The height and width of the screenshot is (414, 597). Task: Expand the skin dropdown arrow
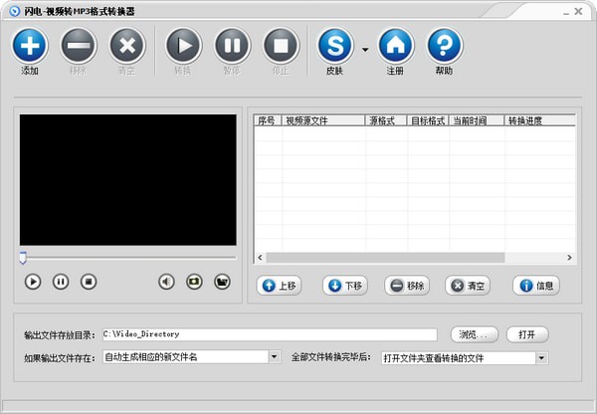365,50
